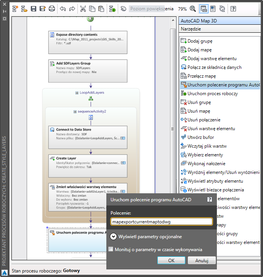This screenshot has height=277, width=263.
Task: Select Usuń mapę tool
Action: click(220, 111)
